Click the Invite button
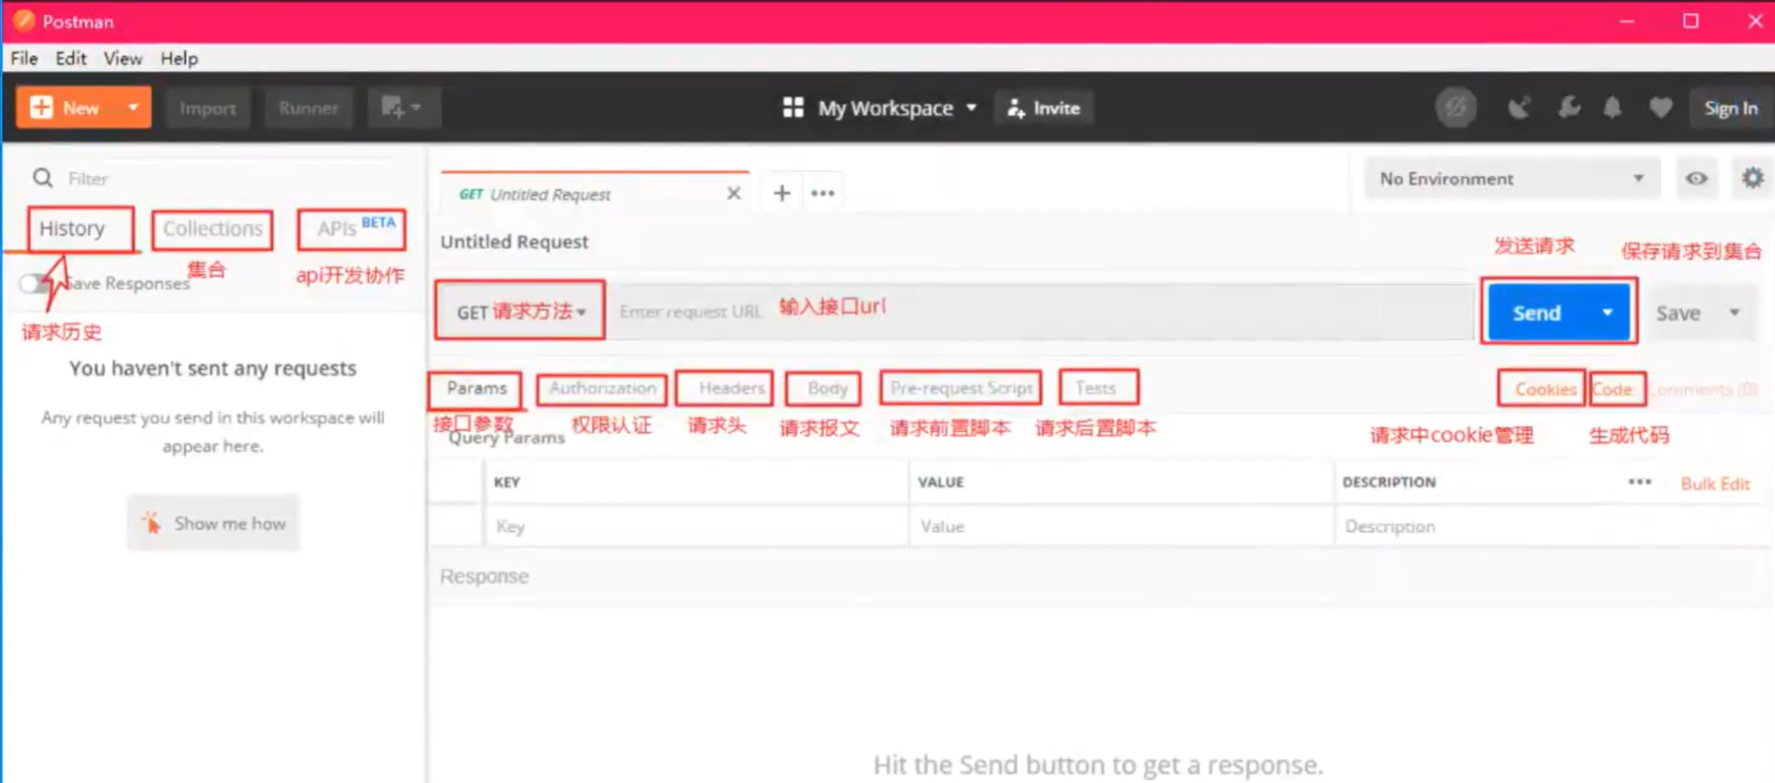1775x783 pixels. point(1044,108)
